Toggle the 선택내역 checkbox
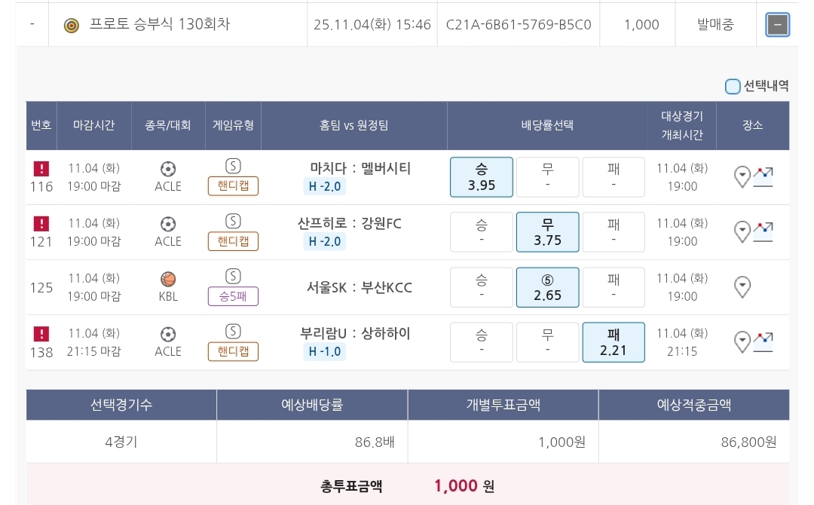Screen dimensions: 814x505 tap(733, 86)
